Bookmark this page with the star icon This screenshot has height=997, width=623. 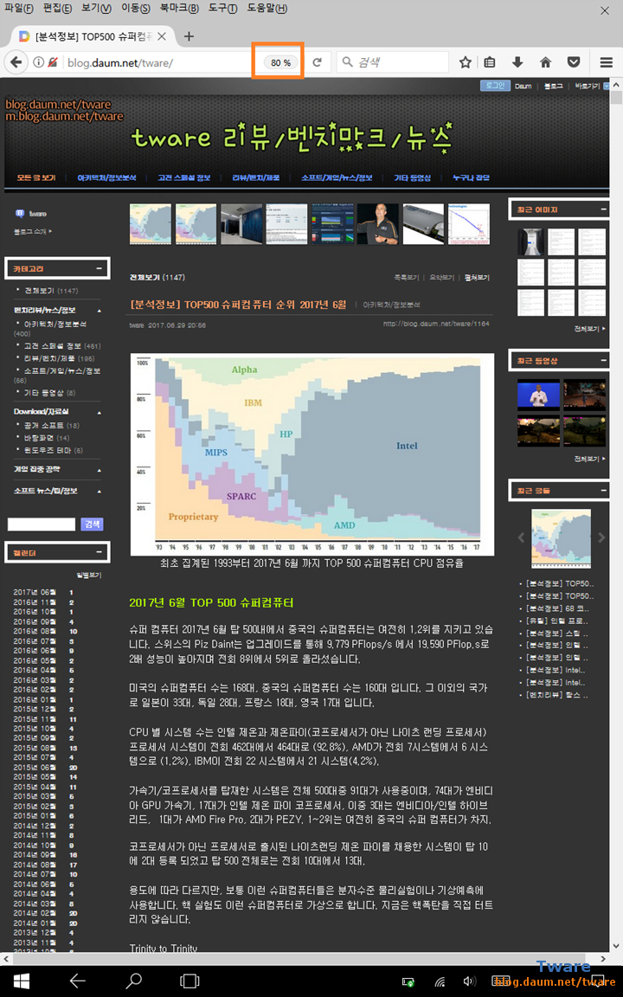(x=466, y=62)
